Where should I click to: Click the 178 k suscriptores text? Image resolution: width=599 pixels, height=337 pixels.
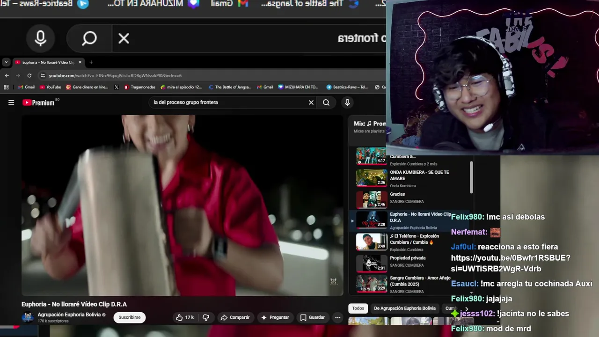click(53, 321)
